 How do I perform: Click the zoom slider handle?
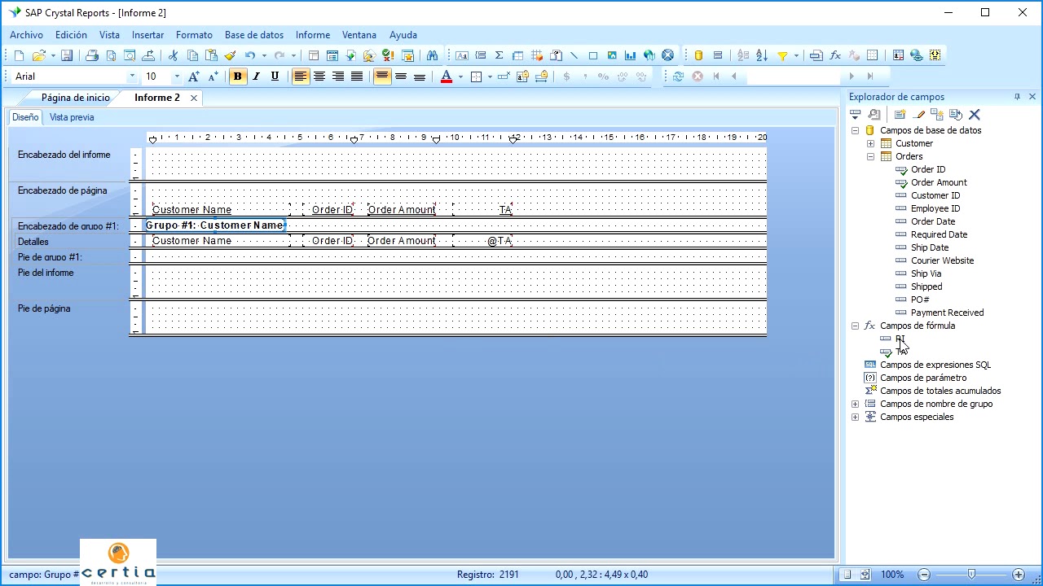tap(971, 575)
